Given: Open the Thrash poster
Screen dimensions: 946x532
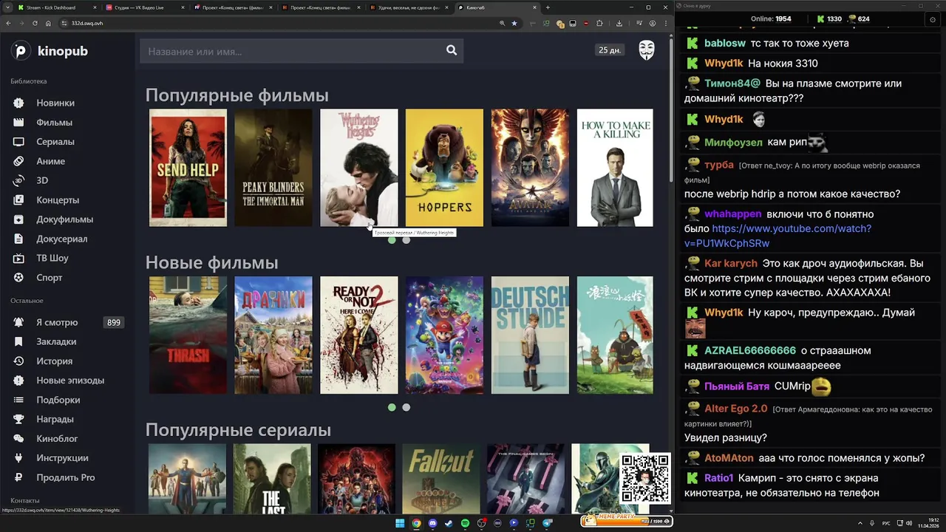Looking at the screenshot, I should click(188, 335).
